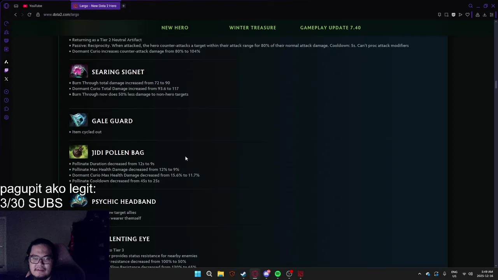Click 'Returning as a Tier 2 Neutral Artifact'

point(107,40)
